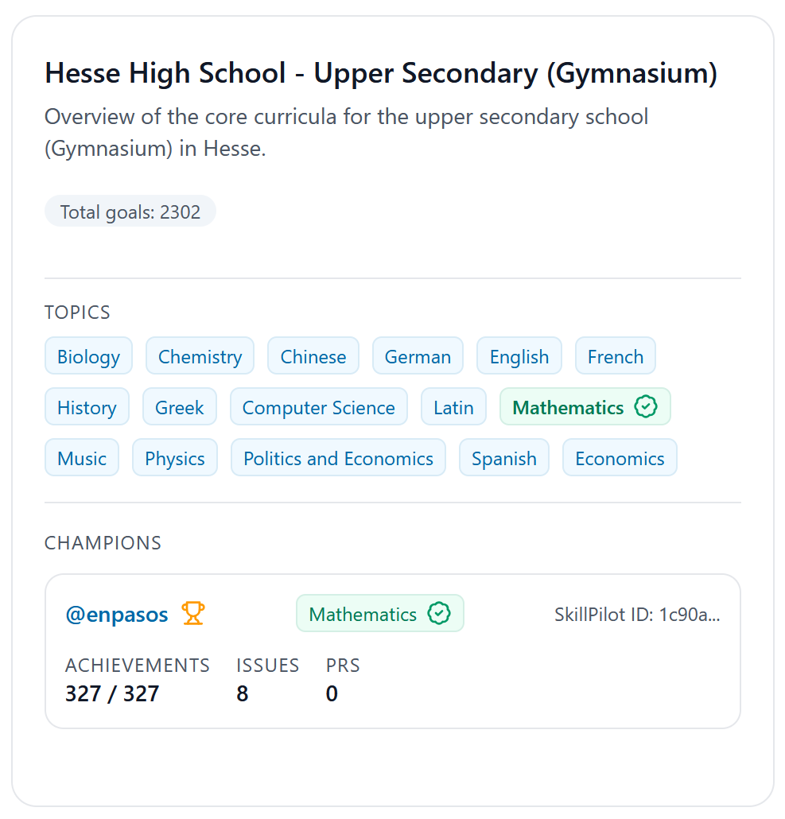Click the trophy icon next to @enpasos
The image size is (785, 819).
[193, 614]
